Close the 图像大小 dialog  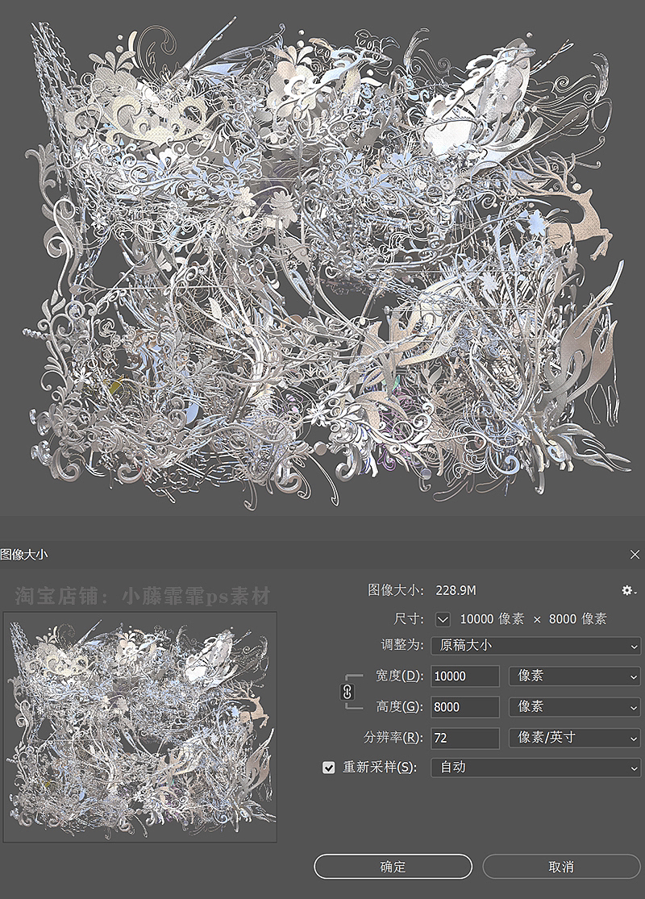634,555
